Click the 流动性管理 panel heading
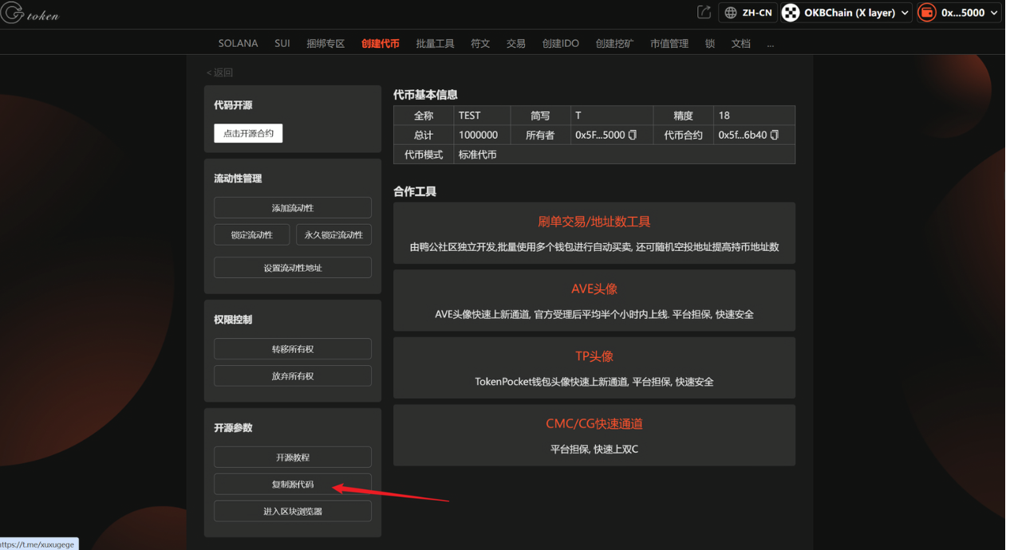The height and width of the screenshot is (550, 1010). click(x=238, y=179)
